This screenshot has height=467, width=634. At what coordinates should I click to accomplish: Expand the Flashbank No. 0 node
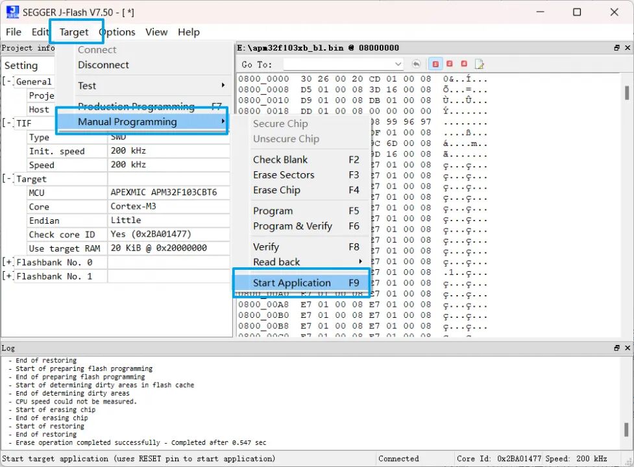(8, 262)
